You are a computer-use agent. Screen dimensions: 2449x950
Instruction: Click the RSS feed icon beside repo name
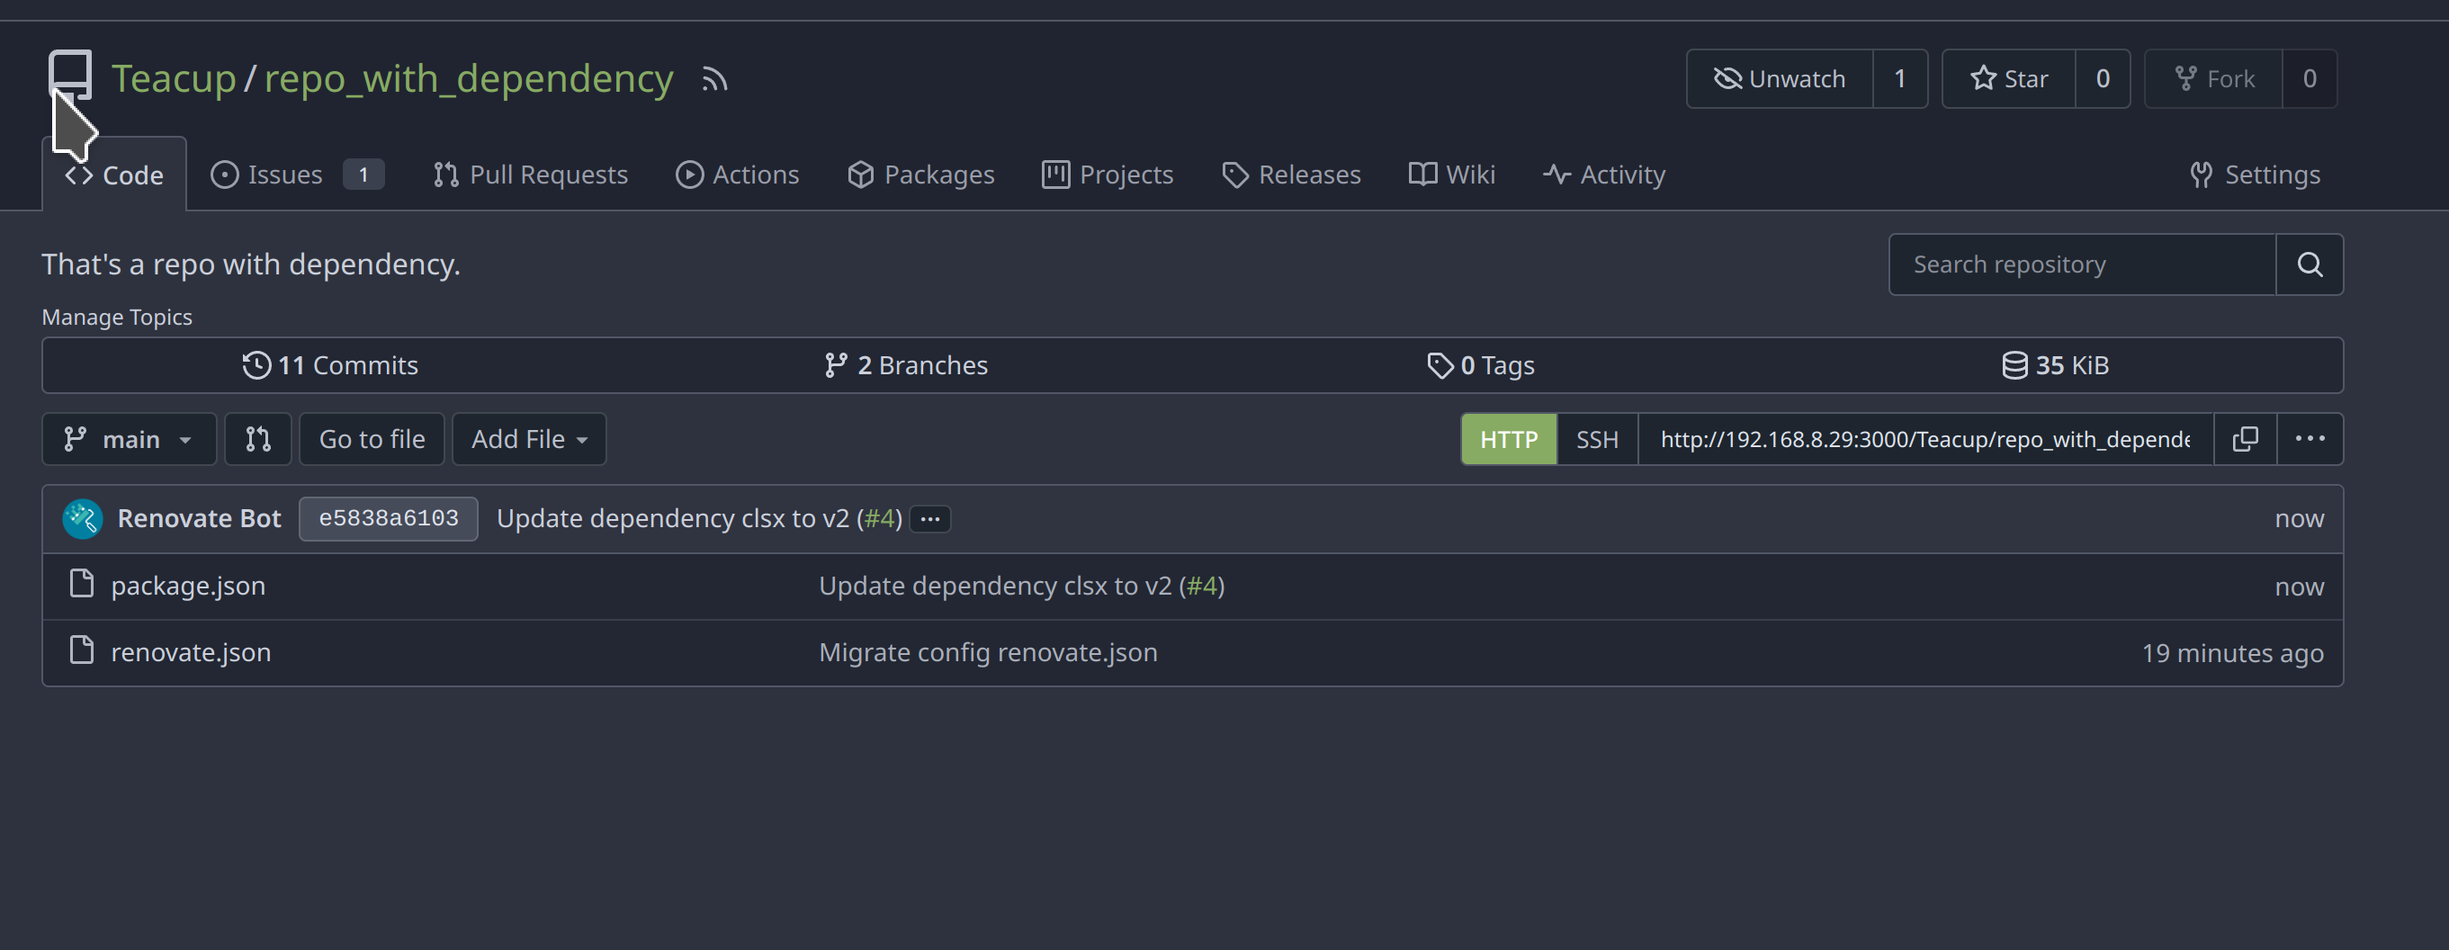714,79
